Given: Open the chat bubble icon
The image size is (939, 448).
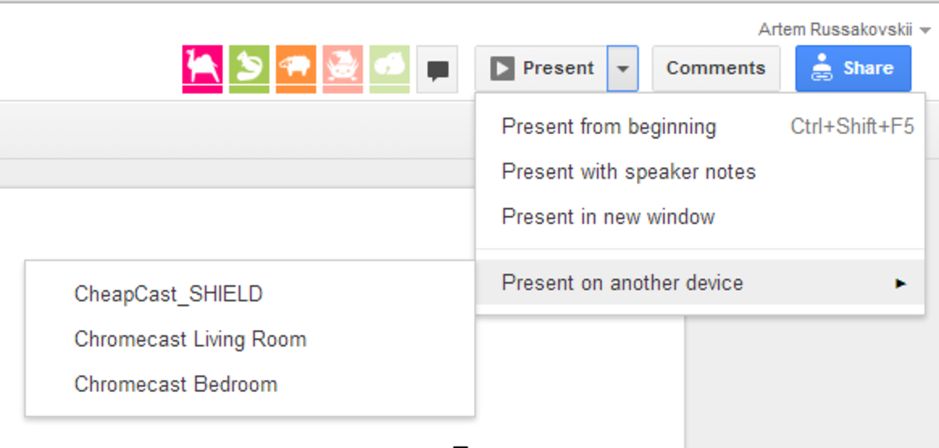Looking at the screenshot, I should [437, 68].
